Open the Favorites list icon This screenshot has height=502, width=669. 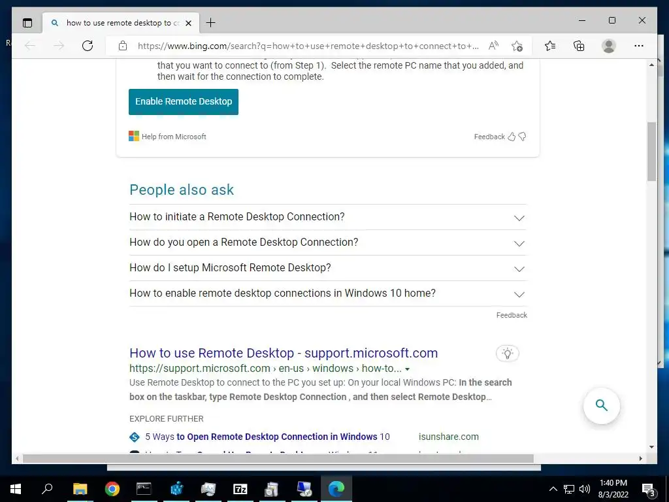tap(550, 46)
